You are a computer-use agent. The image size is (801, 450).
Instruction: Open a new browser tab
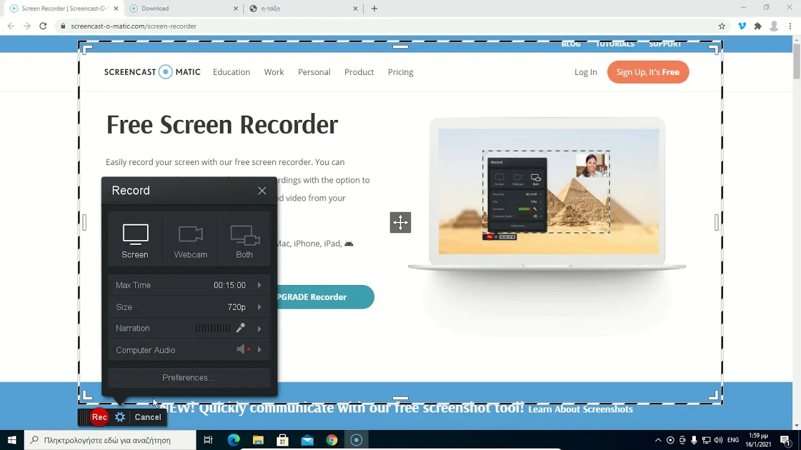(x=374, y=9)
